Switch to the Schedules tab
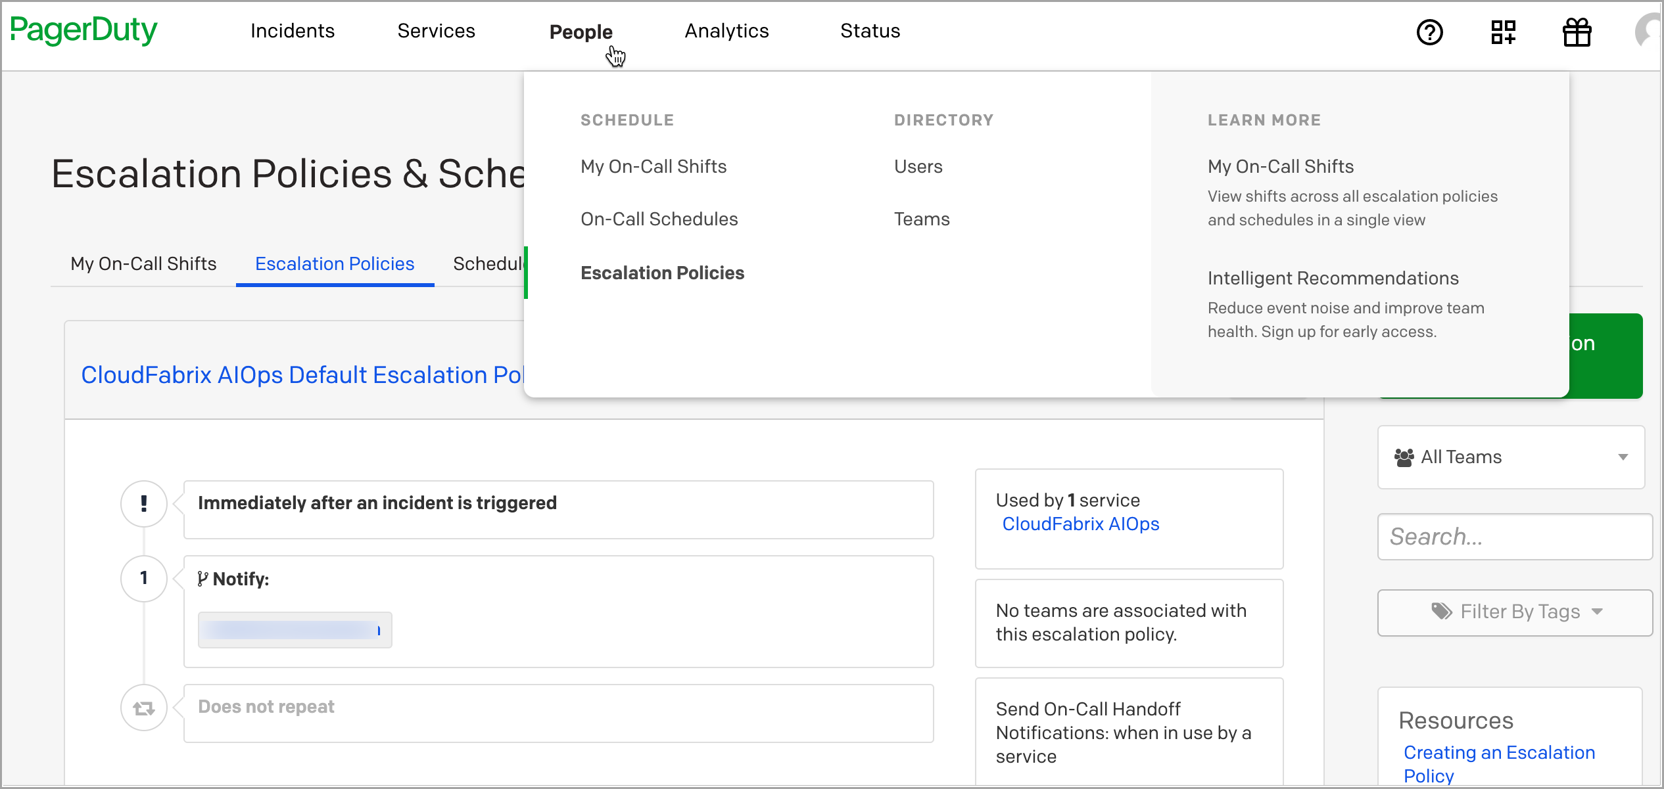The height and width of the screenshot is (789, 1664). 488,263
